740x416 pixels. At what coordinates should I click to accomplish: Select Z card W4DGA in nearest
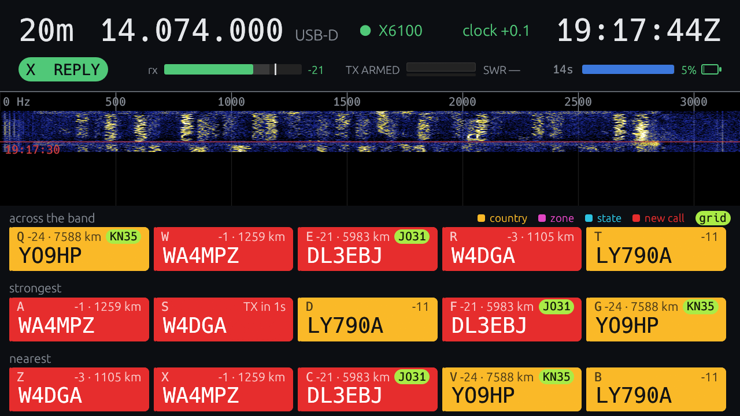79,389
